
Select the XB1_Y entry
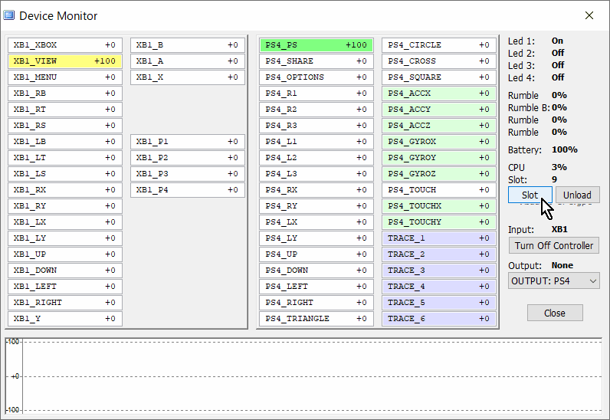tap(65, 319)
